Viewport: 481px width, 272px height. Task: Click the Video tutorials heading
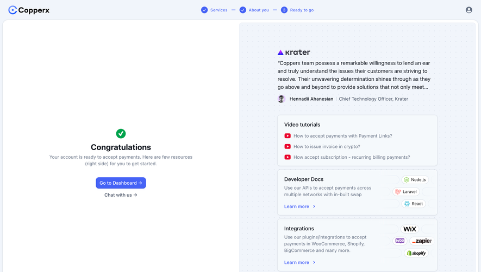[x=302, y=125]
